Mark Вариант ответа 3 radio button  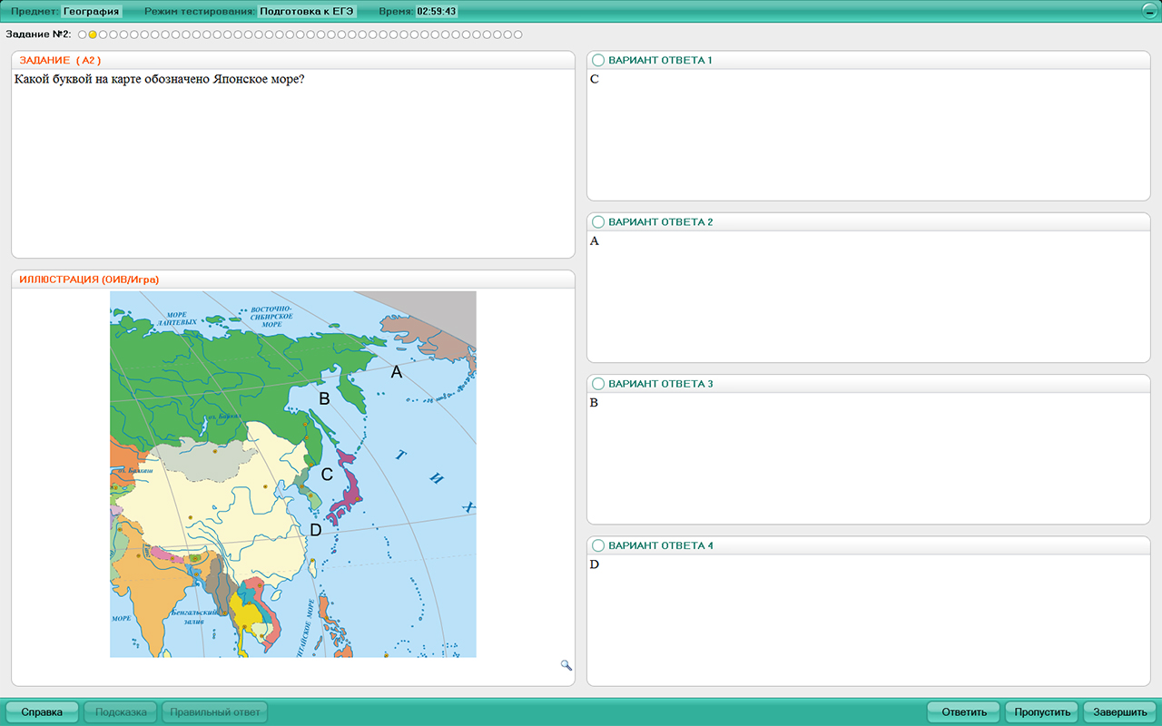598,384
